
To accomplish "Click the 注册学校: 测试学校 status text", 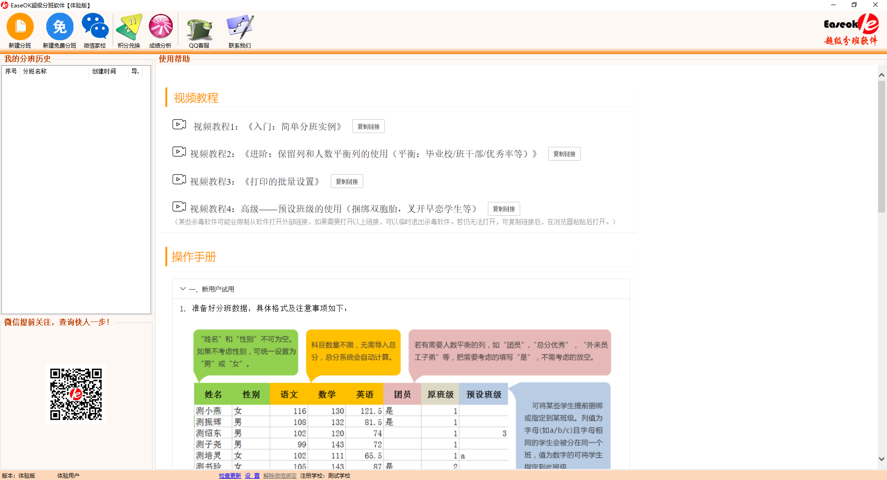I will 325,475.
